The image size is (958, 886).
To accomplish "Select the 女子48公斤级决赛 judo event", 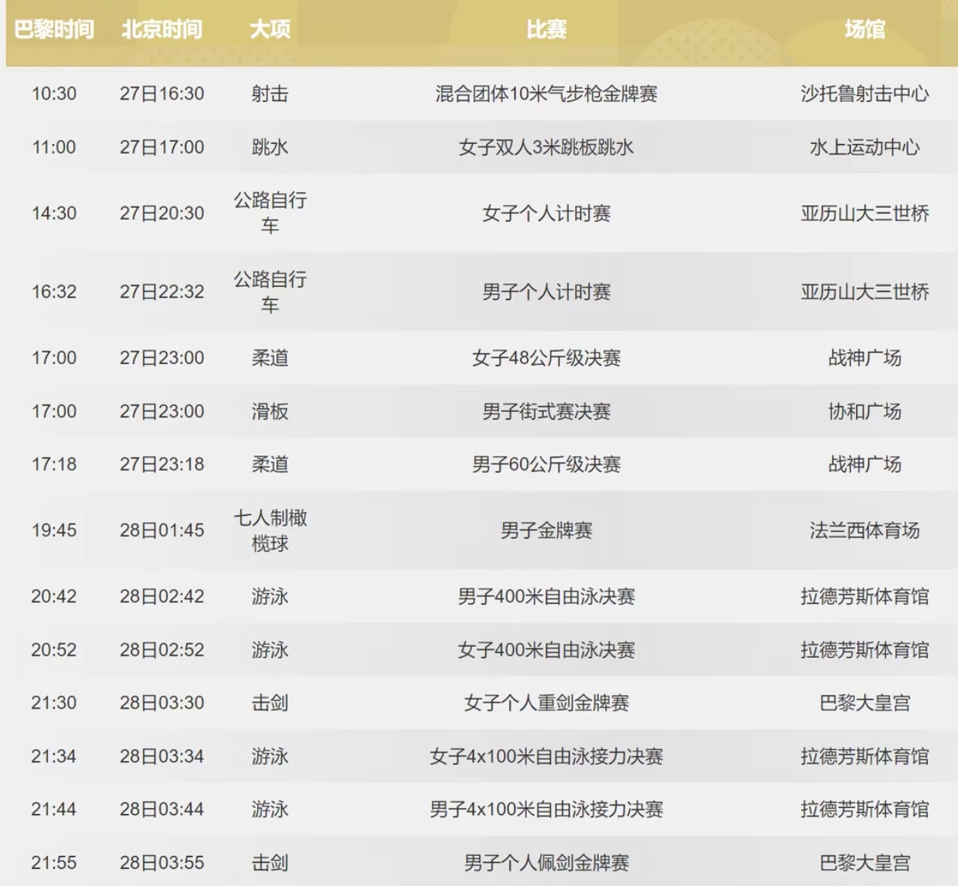I will [x=546, y=358].
